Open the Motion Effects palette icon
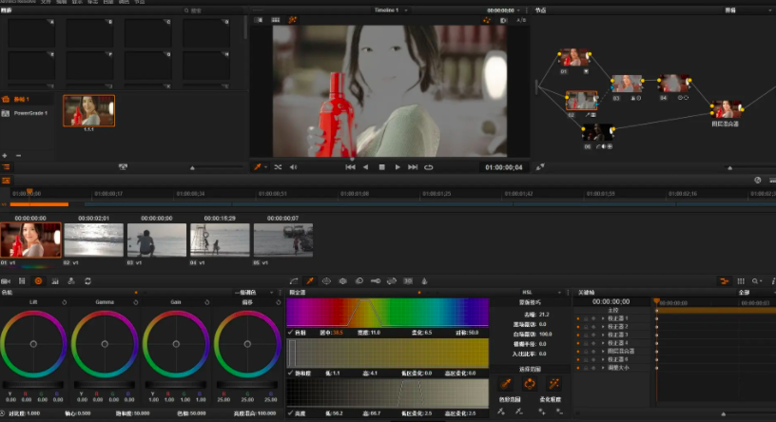Screen dimensions: 776x422 click(x=71, y=281)
